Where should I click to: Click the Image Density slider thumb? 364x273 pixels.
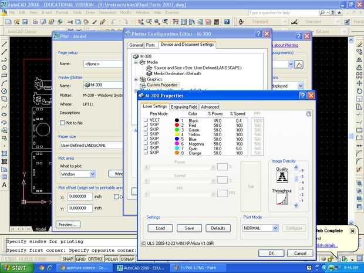coord(296,178)
